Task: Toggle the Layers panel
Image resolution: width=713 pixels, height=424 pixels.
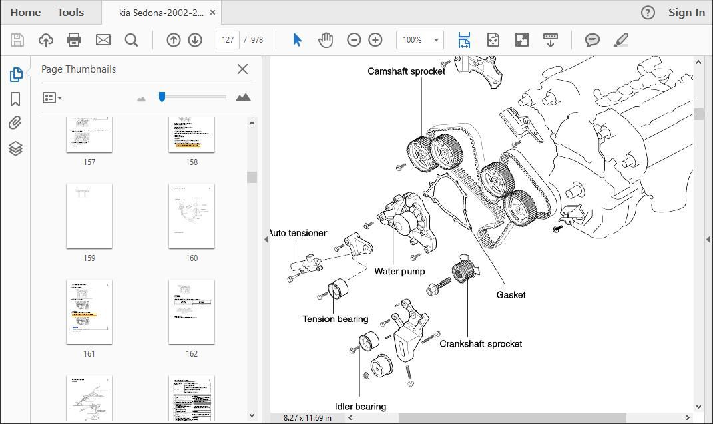Action: (15, 148)
